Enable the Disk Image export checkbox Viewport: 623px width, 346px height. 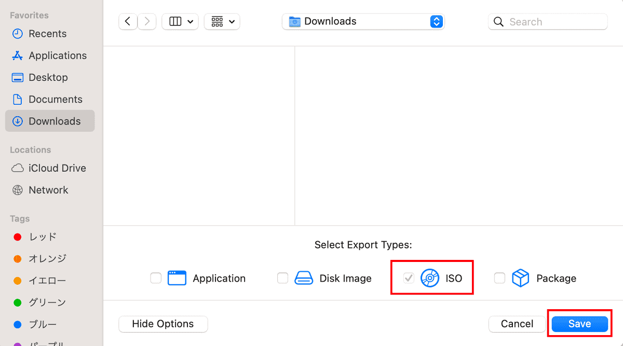pyautogui.click(x=282, y=278)
